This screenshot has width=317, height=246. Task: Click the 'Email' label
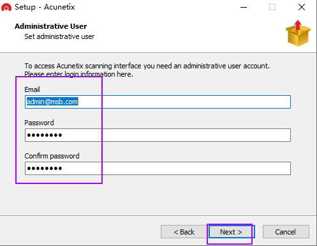click(x=32, y=89)
